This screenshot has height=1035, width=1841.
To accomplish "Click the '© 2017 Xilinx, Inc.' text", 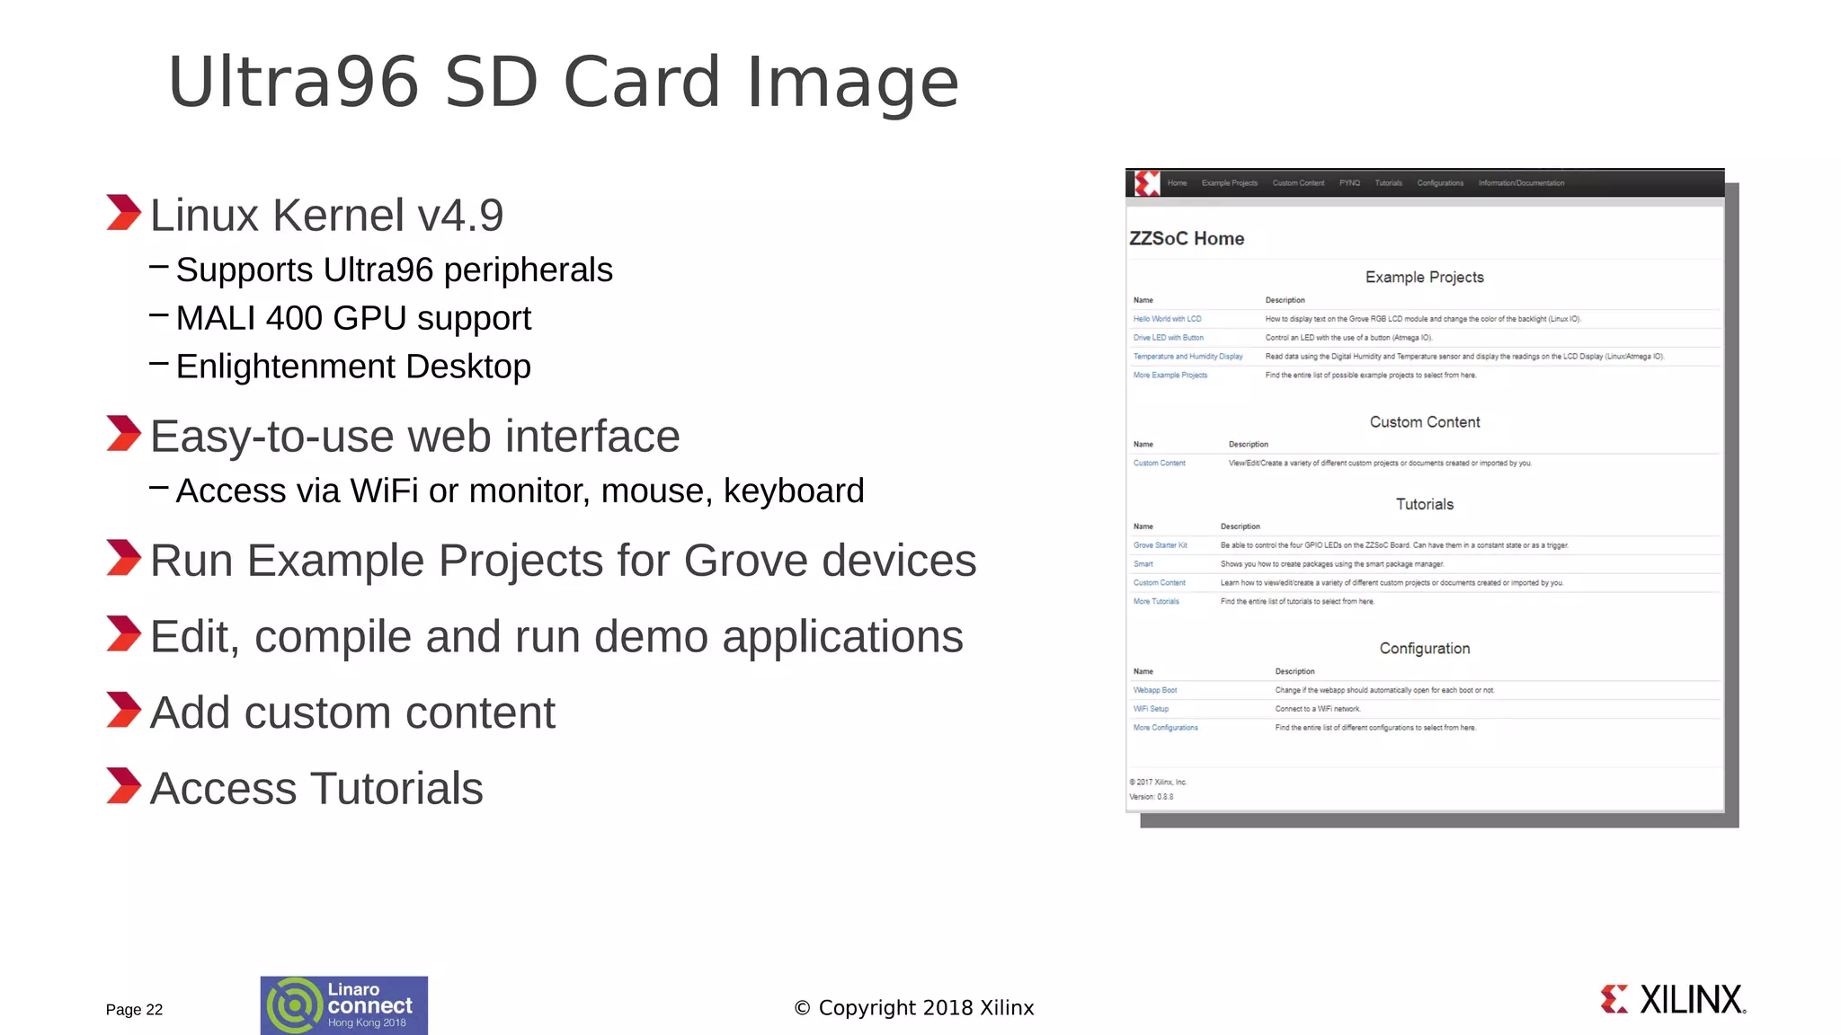I will pyautogui.click(x=1158, y=783).
